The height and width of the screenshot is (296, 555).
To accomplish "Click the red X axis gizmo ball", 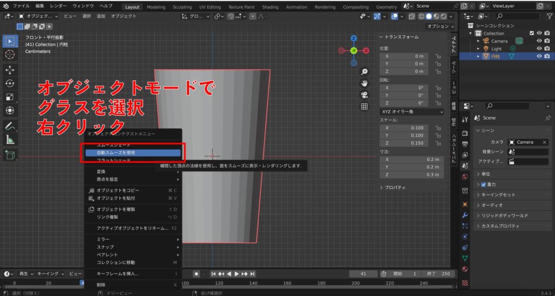I will point(366,50).
